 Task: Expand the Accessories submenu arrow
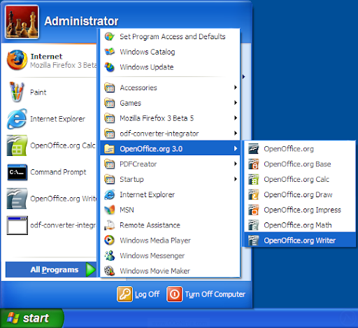[236, 87]
